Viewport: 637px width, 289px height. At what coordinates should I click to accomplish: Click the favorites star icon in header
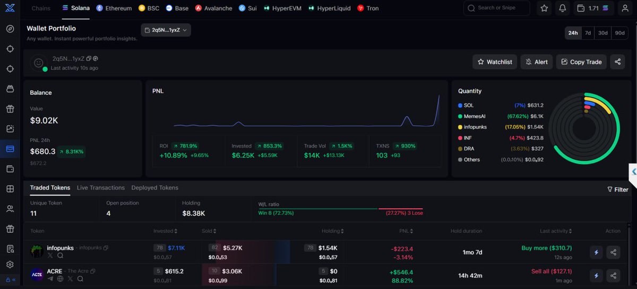(x=544, y=8)
